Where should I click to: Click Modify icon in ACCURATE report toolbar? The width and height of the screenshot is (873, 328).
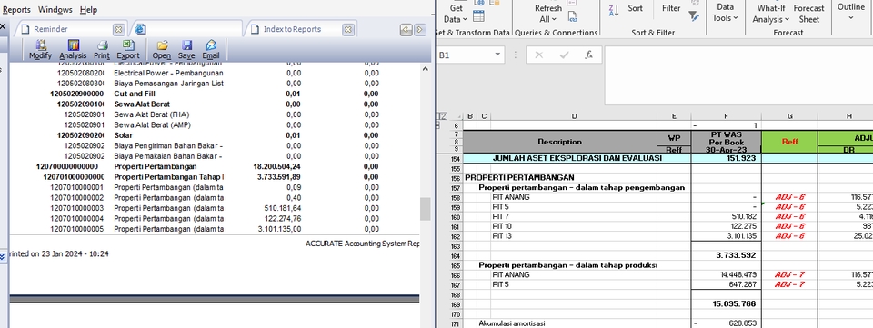(40, 49)
